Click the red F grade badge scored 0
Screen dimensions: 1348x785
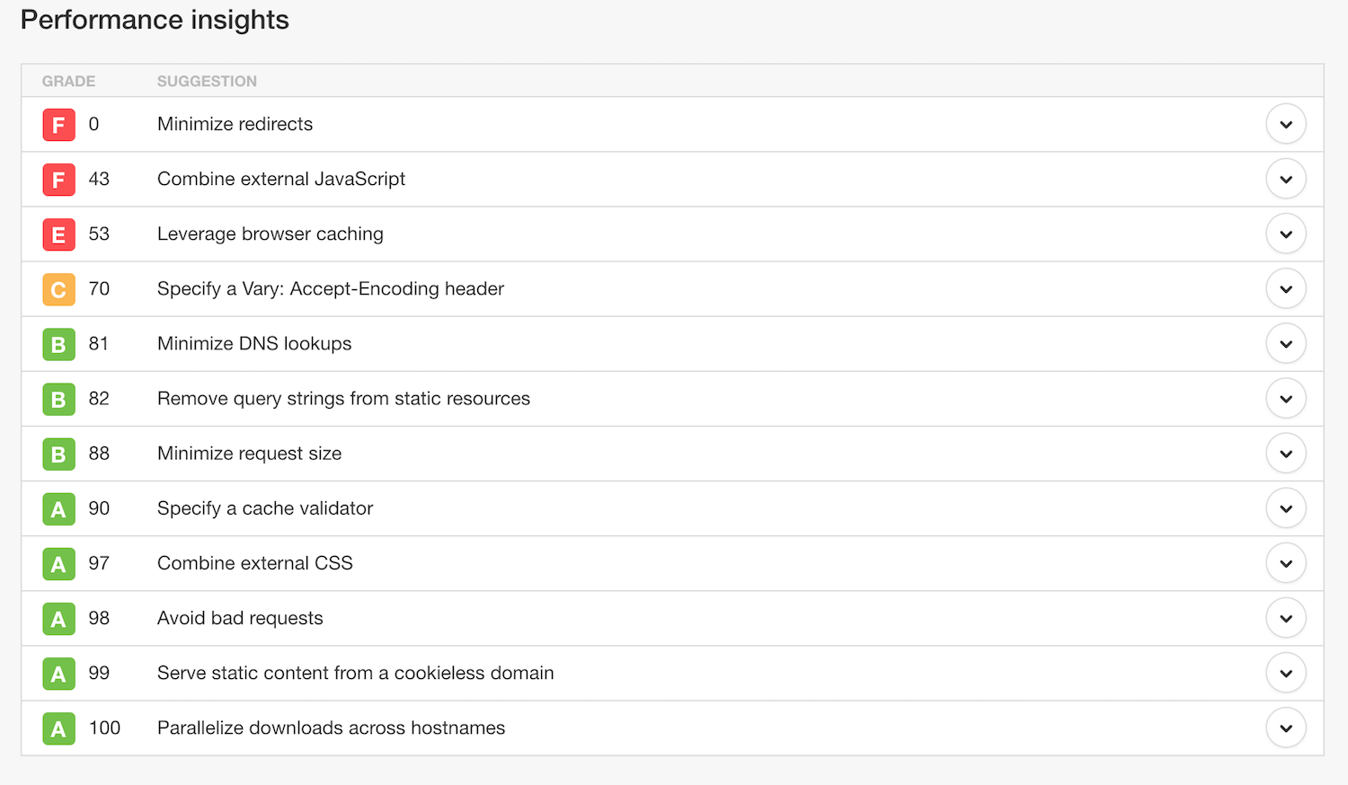click(x=58, y=125)
